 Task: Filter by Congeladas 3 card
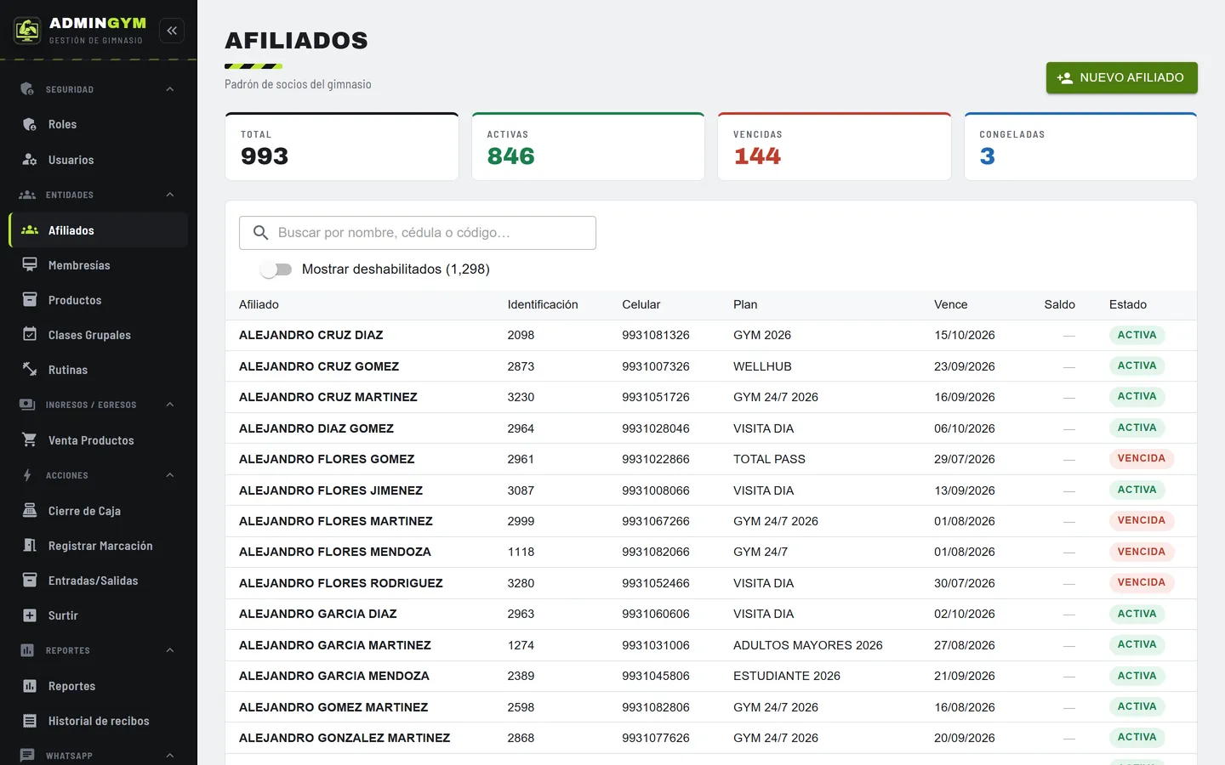pos(1080,146)
